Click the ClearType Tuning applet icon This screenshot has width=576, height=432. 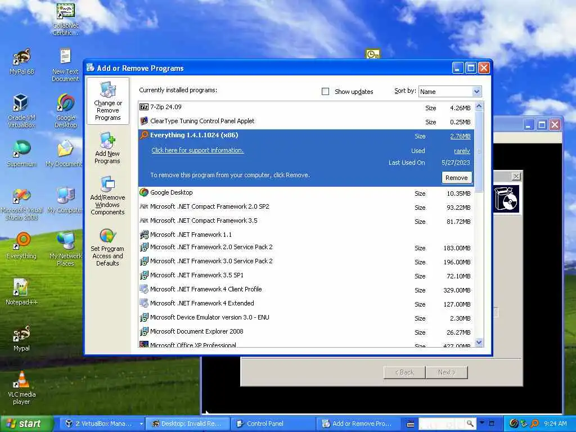pos(144,121)
